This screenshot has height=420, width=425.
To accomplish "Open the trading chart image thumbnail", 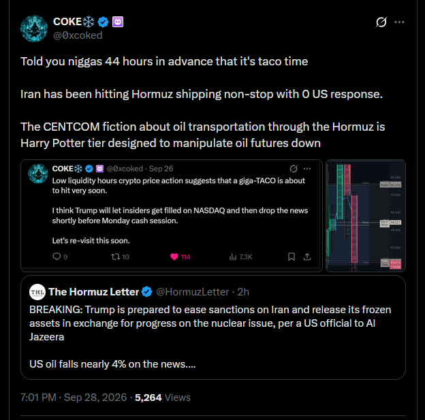I will [x=365, y=216].
